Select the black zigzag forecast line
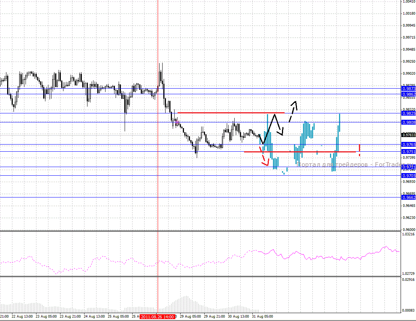The image size is (416, 321). tap(274, 126)
